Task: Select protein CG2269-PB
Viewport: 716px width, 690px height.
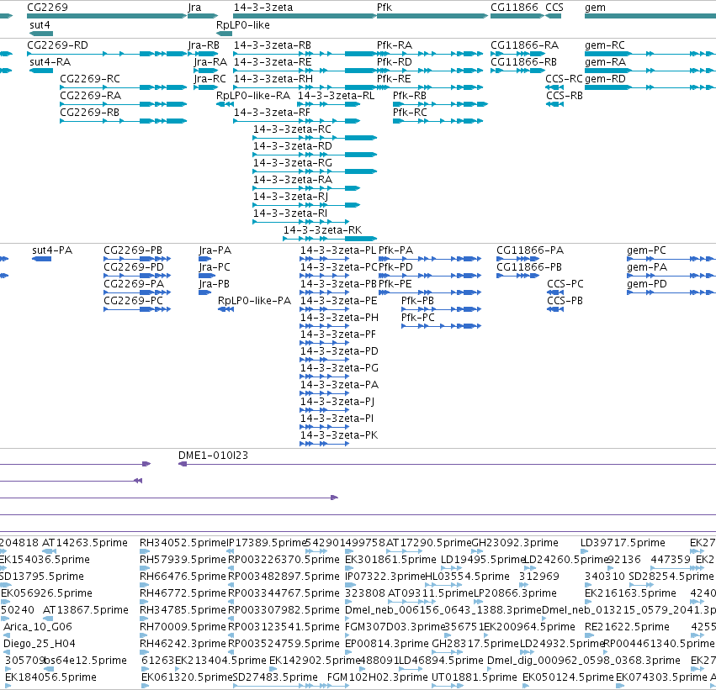Action: (x=137, y=259)
